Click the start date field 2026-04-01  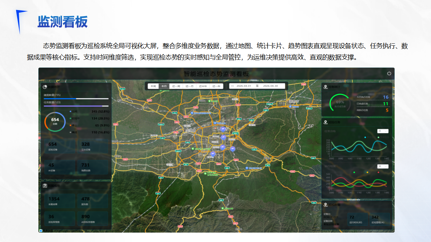click(x=244, y=86)
